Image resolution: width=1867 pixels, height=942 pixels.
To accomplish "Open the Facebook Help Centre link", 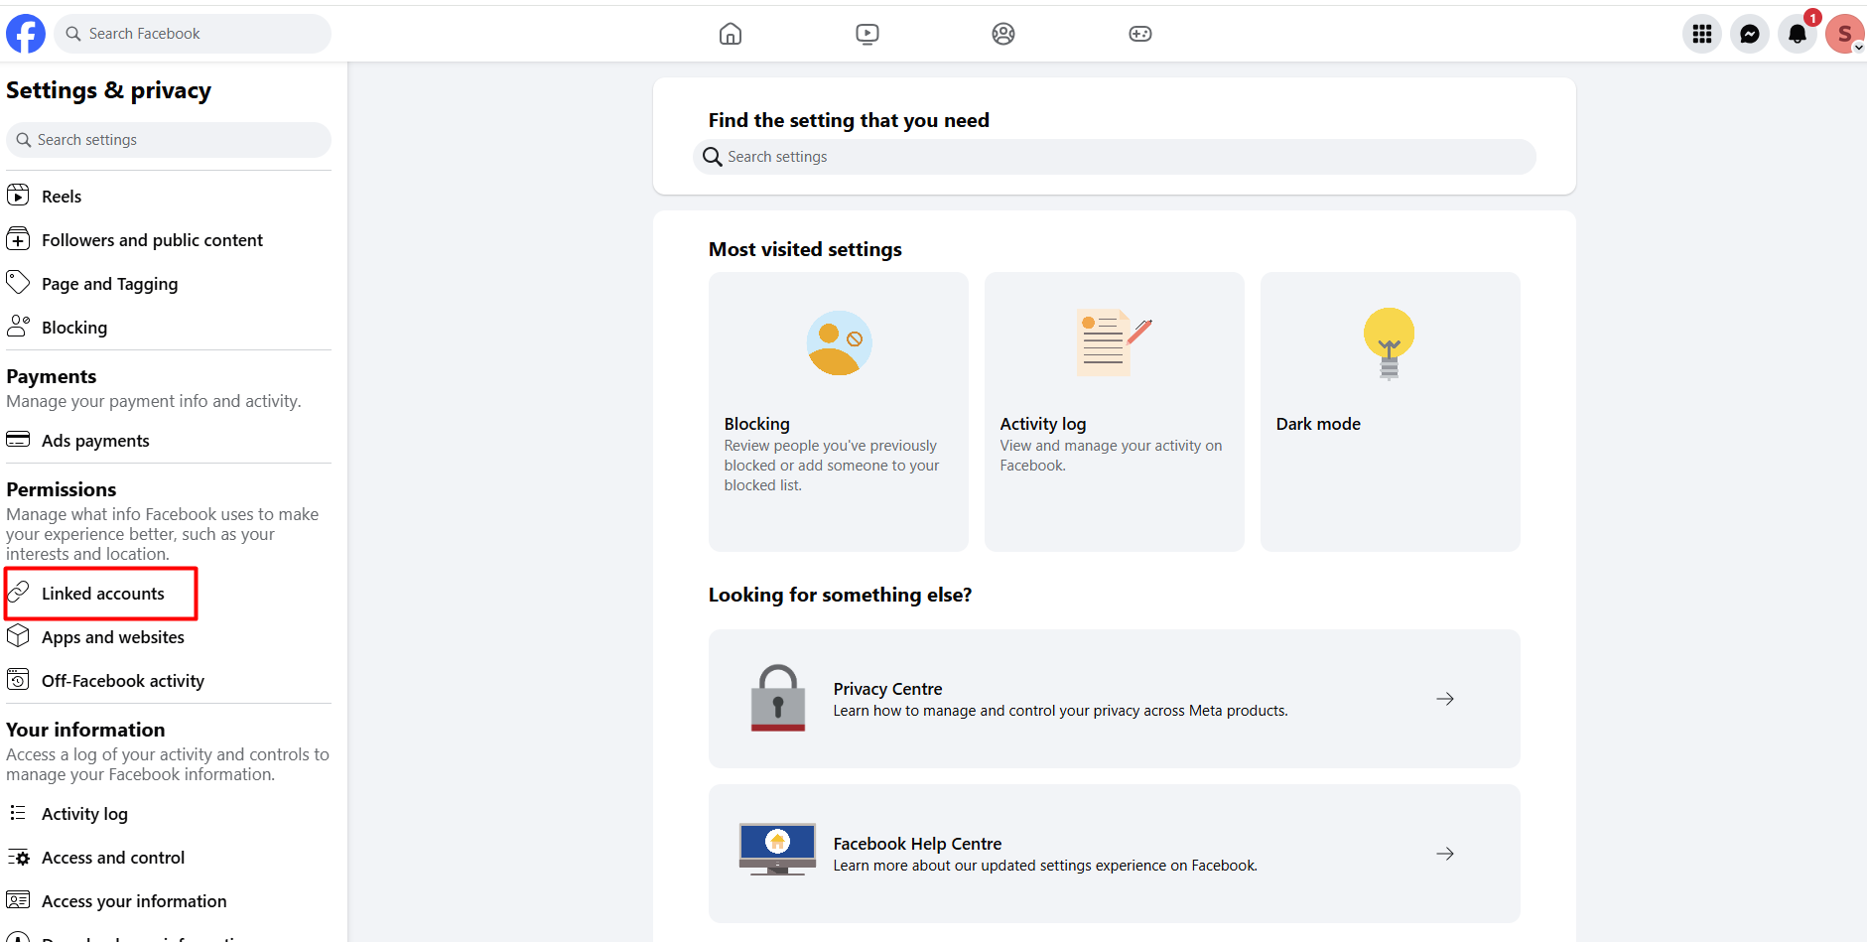I will pos(1115,854).
